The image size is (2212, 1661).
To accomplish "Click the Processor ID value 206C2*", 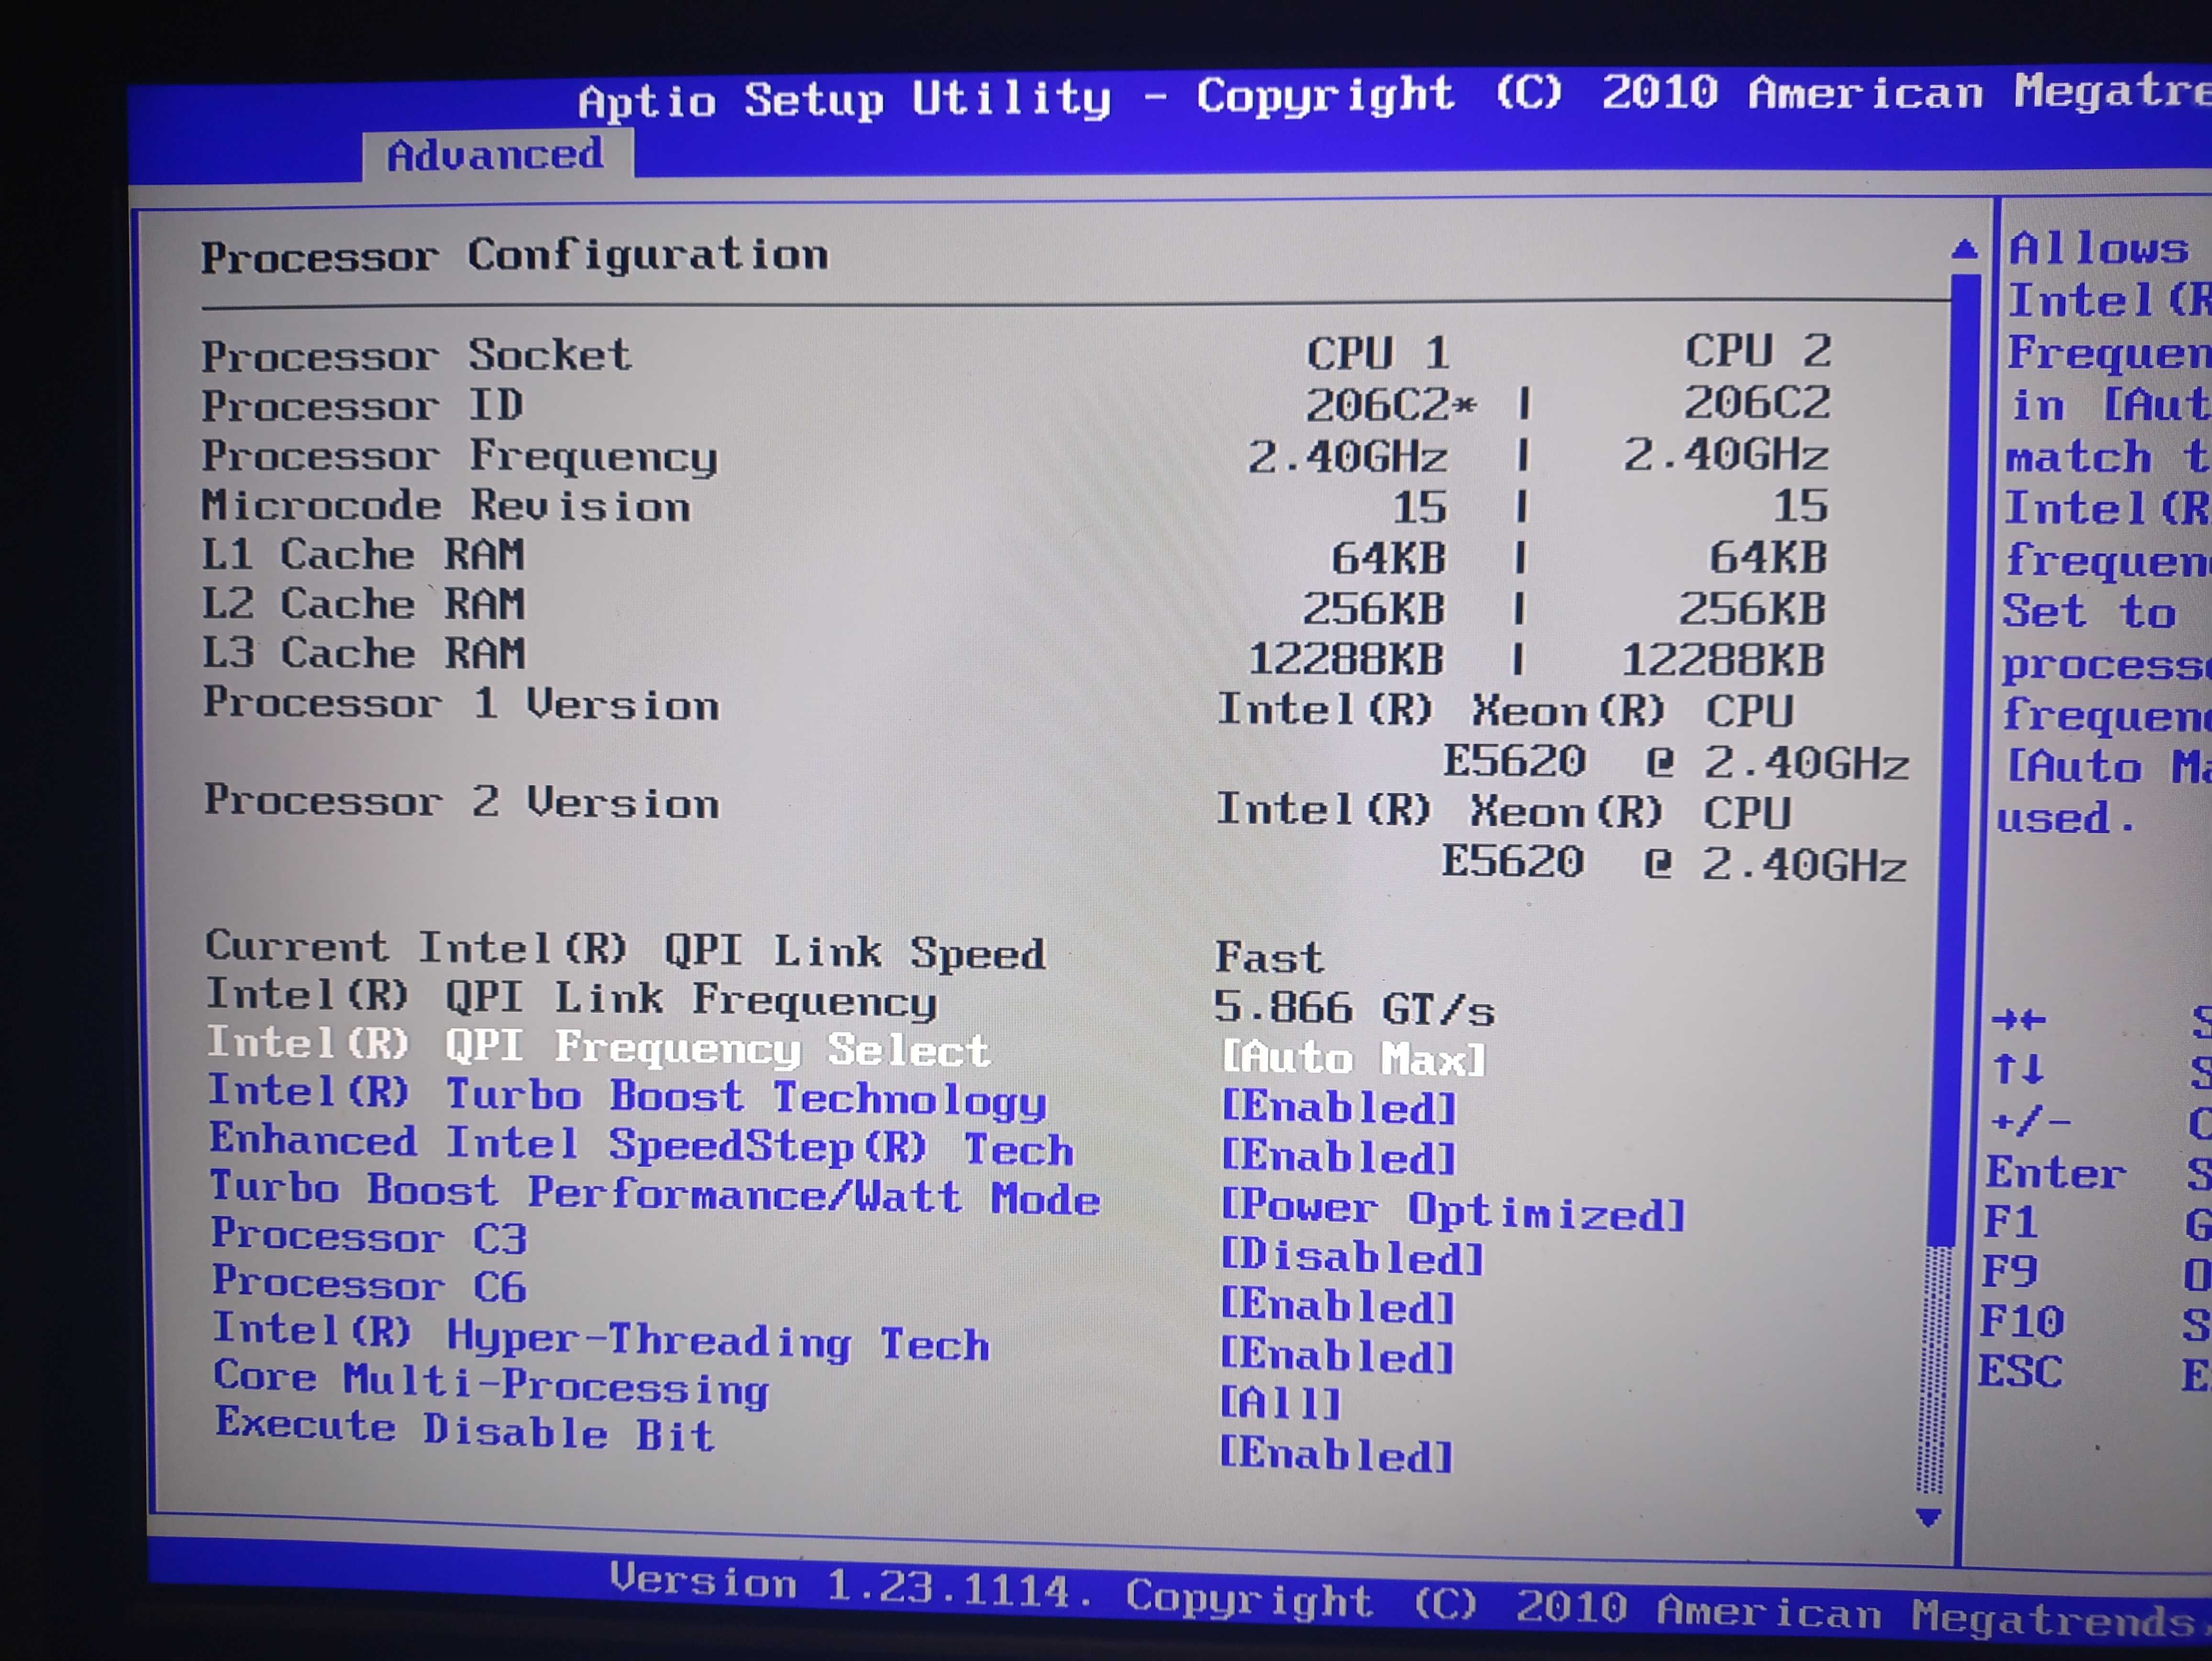I will (1391, 405).
